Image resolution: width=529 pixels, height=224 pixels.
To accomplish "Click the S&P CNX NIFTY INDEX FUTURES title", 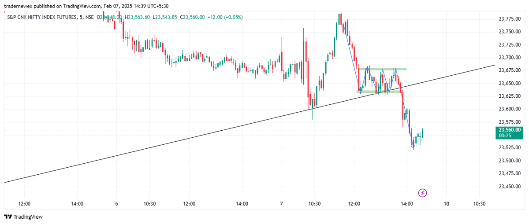I will tap(41, 17).
